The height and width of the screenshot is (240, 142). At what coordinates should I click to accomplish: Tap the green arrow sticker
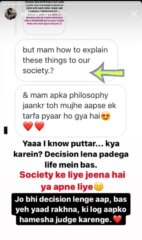pos(107,73)
